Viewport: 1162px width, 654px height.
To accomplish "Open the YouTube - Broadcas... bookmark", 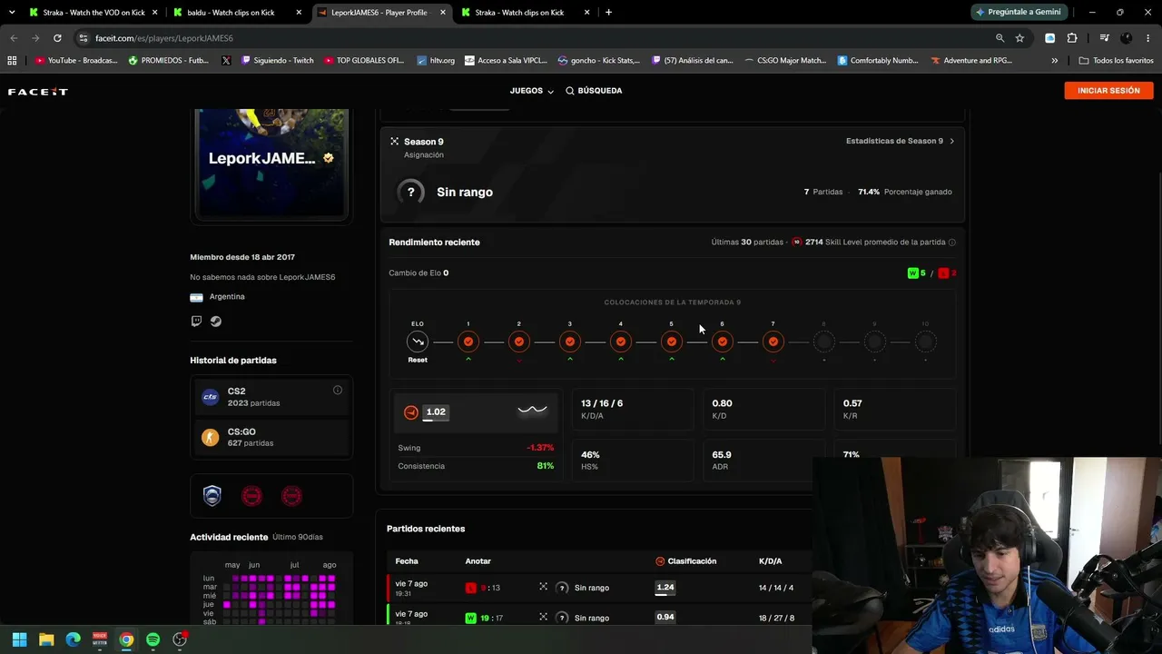I will pos(76,61).
